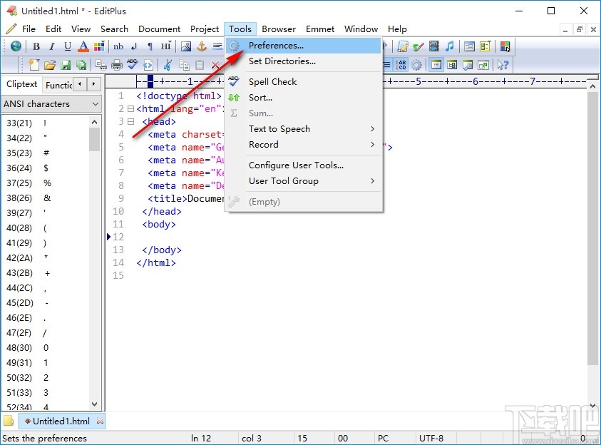
Task: Click the New document icon
Action: tap(34, 65)
